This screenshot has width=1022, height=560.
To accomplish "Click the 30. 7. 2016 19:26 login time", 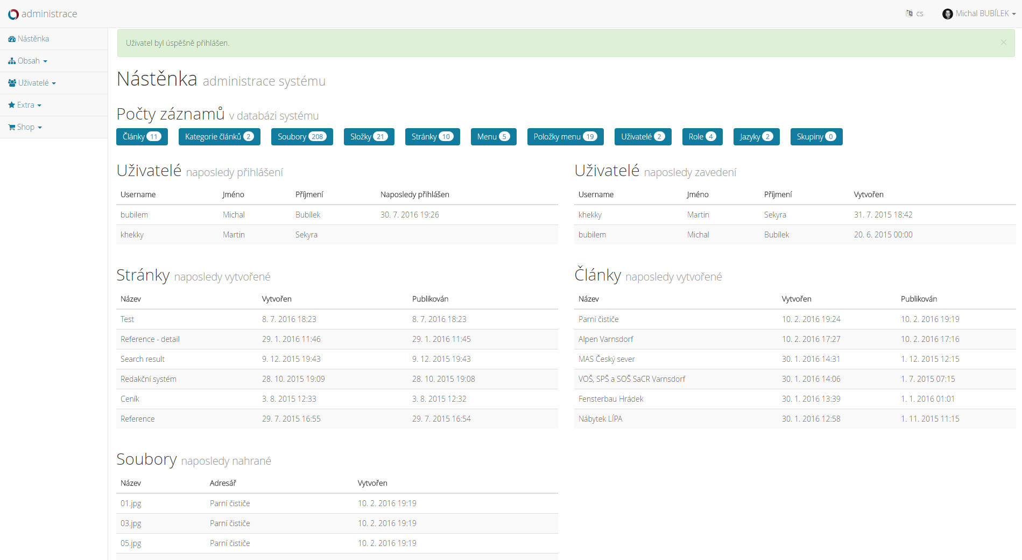I will [x=410, y=215].
